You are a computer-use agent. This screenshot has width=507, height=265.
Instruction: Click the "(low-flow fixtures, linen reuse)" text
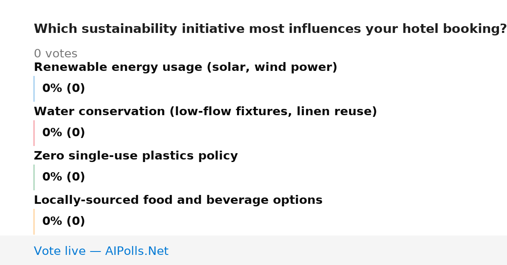[273, 112]
